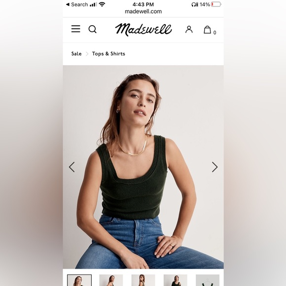Click the breadcrumb separator chevron after Sale

point(87,54)
